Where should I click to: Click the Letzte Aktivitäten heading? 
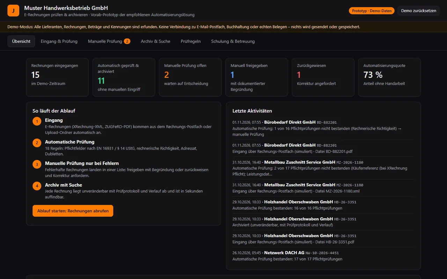tap(252, 111)
